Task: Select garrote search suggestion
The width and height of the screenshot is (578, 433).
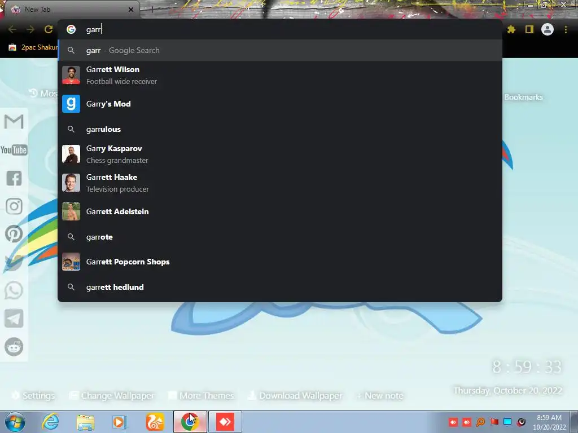Action: coord(280,237)
